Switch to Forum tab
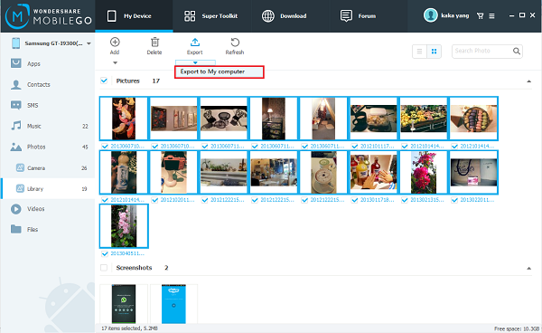Screen dimensions: 542x333 [x=369, y=16]
